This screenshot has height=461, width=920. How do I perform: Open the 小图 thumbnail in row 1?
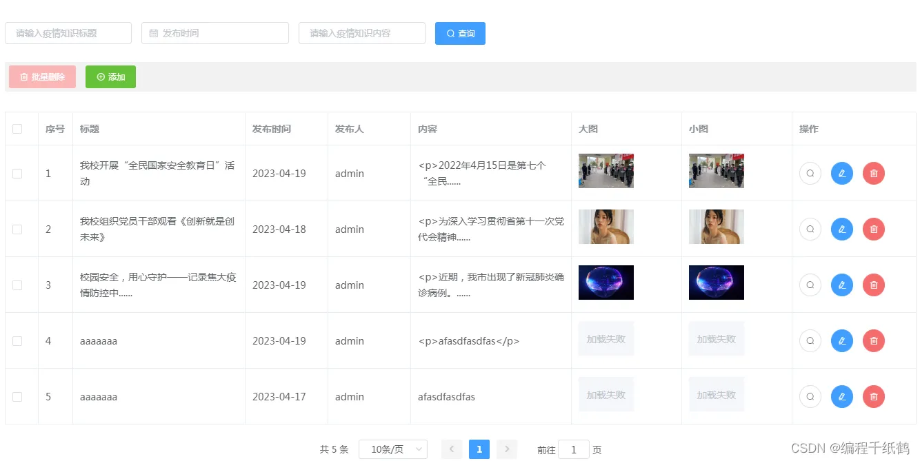(x=717, y=171)
